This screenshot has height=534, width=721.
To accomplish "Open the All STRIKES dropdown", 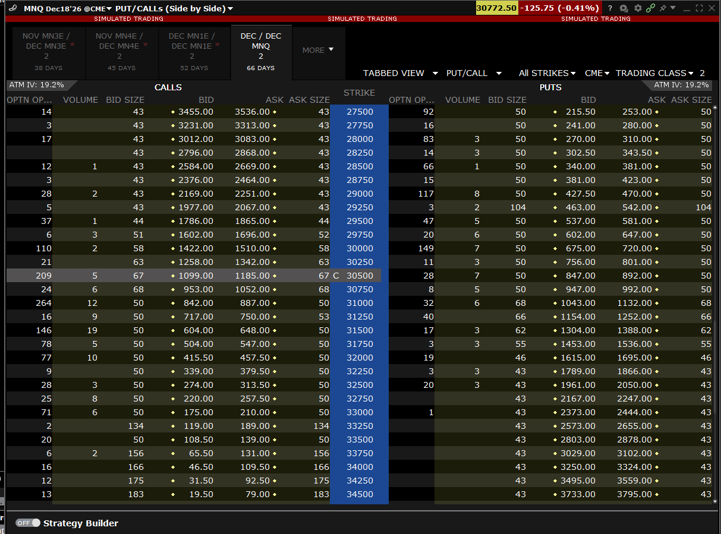I will 547,73.
